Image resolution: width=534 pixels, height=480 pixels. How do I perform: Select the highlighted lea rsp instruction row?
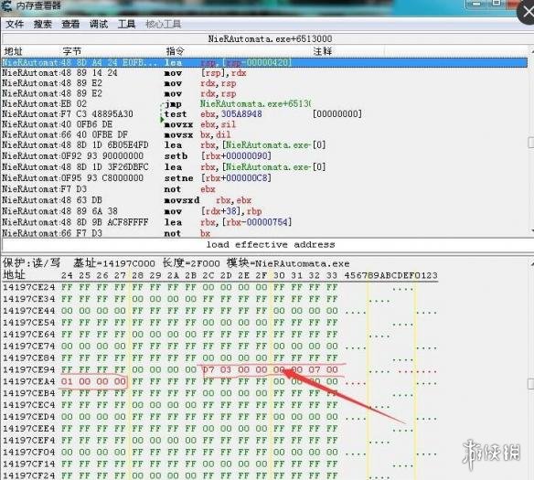(x=264, y=63)
